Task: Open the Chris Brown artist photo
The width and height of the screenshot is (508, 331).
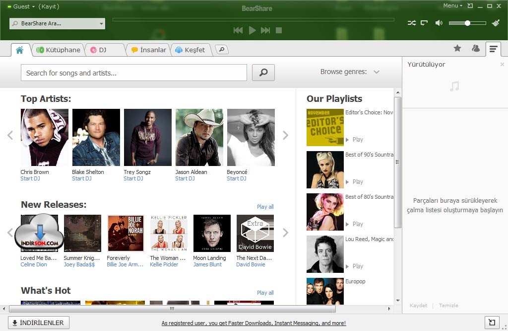Action: [x=45, y=137]
